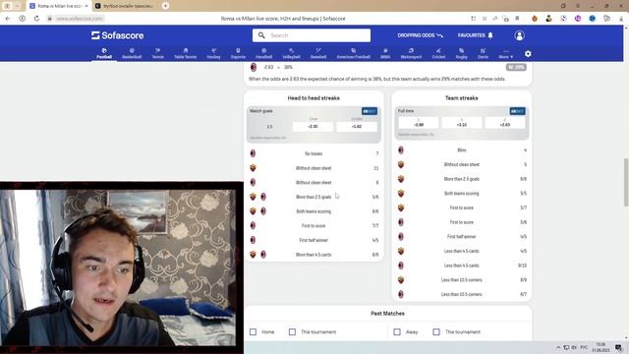Close the Roma vs Milan tab
The height and width of the screenshot is (354, 629).
[x=86, y=6]
